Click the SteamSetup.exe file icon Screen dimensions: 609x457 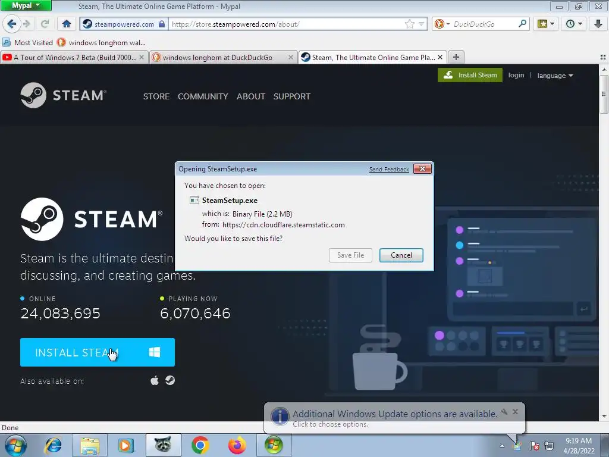coord(194,201)
